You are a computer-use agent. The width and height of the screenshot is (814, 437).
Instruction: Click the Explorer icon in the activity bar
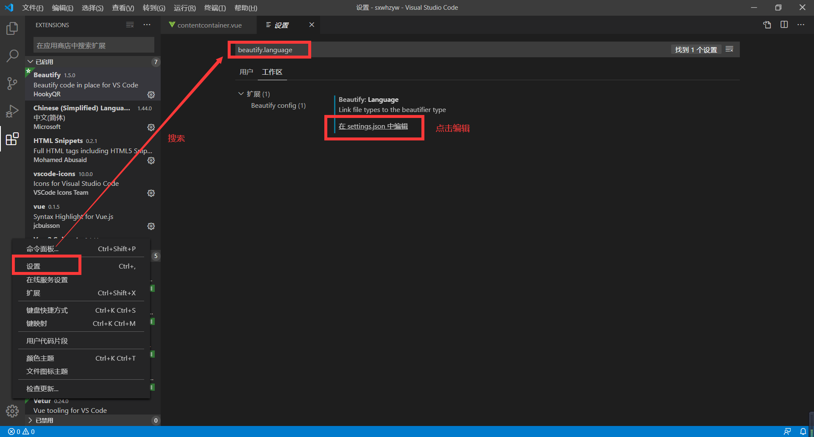tap(12, 28)
